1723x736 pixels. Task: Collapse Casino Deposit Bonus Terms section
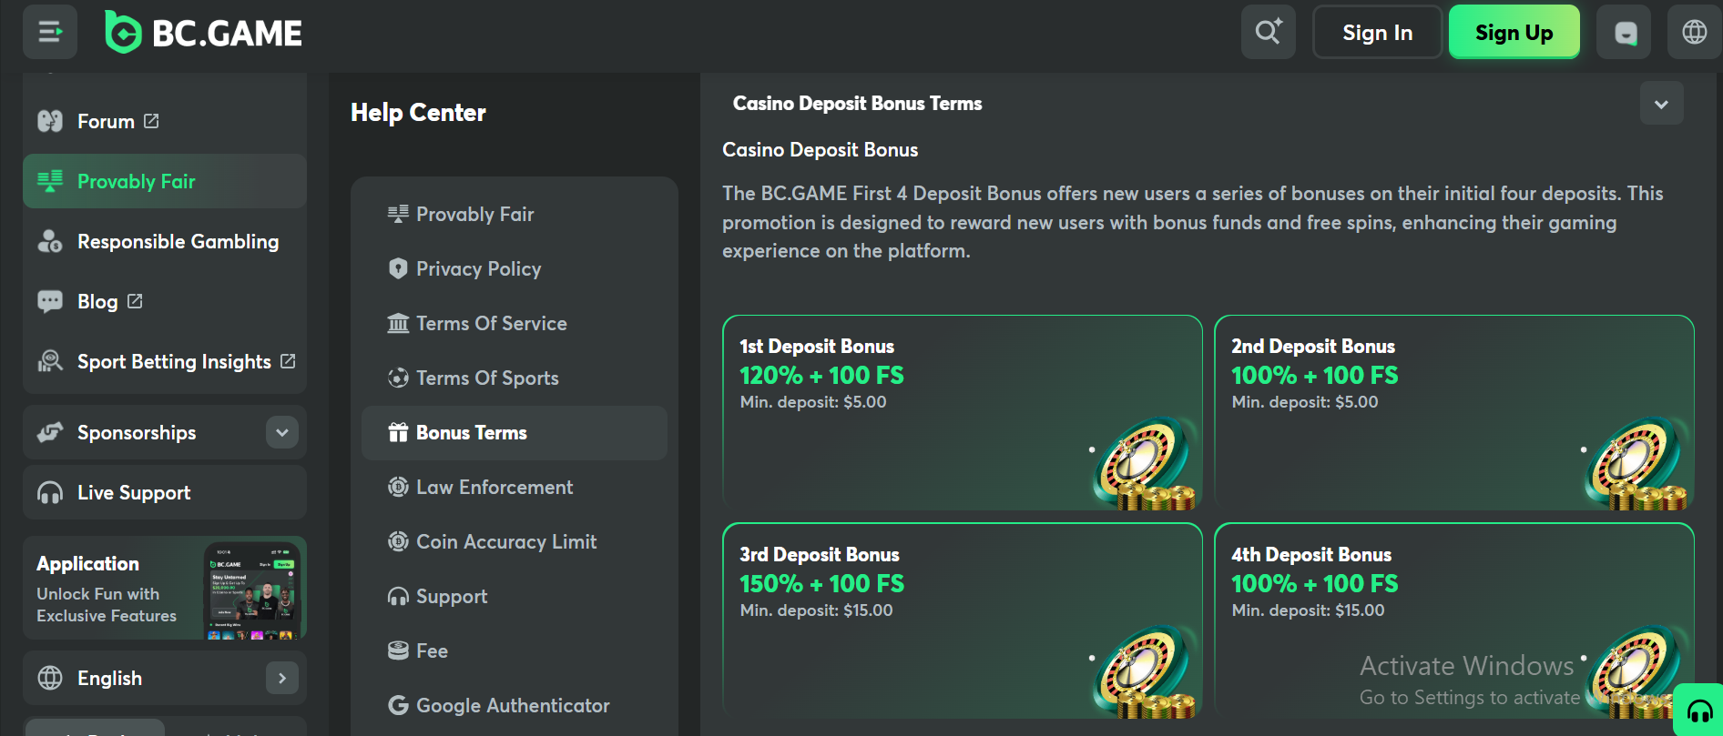[x=1661, y=104]
